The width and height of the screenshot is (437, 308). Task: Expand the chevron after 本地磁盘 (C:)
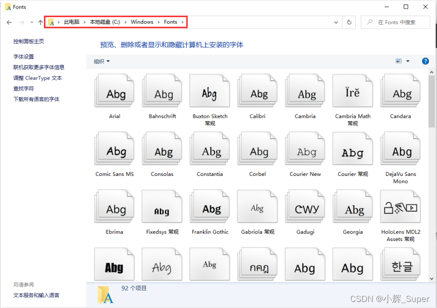[x=126, y=22]
